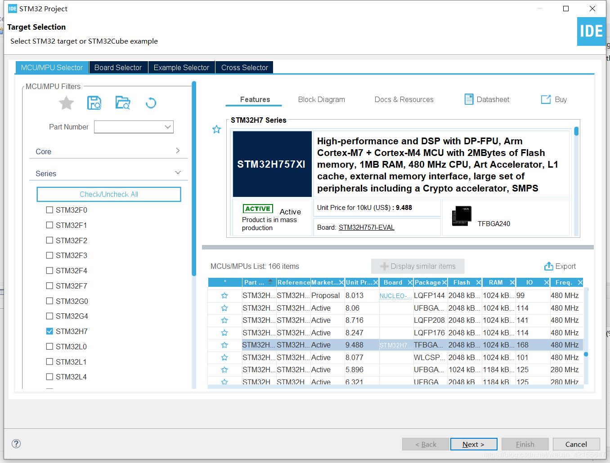Remove the Marketing status column
The width and height of the screenshot is (610, 463).
[341, 282]
